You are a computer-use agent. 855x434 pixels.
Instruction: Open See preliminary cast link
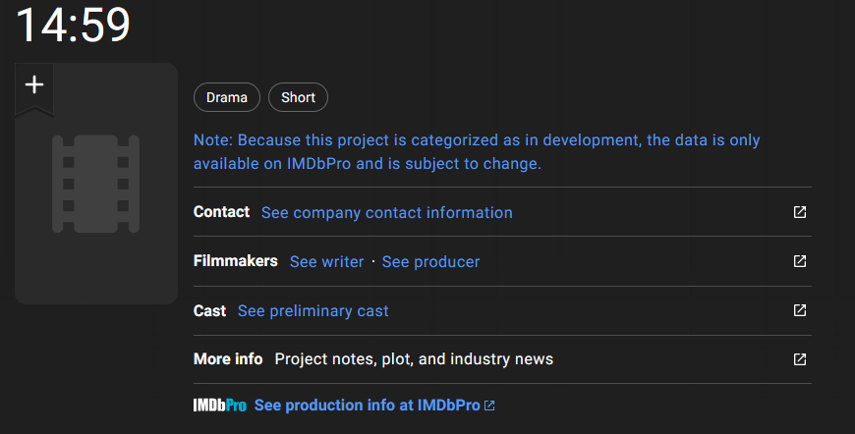[x=313, y=311]
